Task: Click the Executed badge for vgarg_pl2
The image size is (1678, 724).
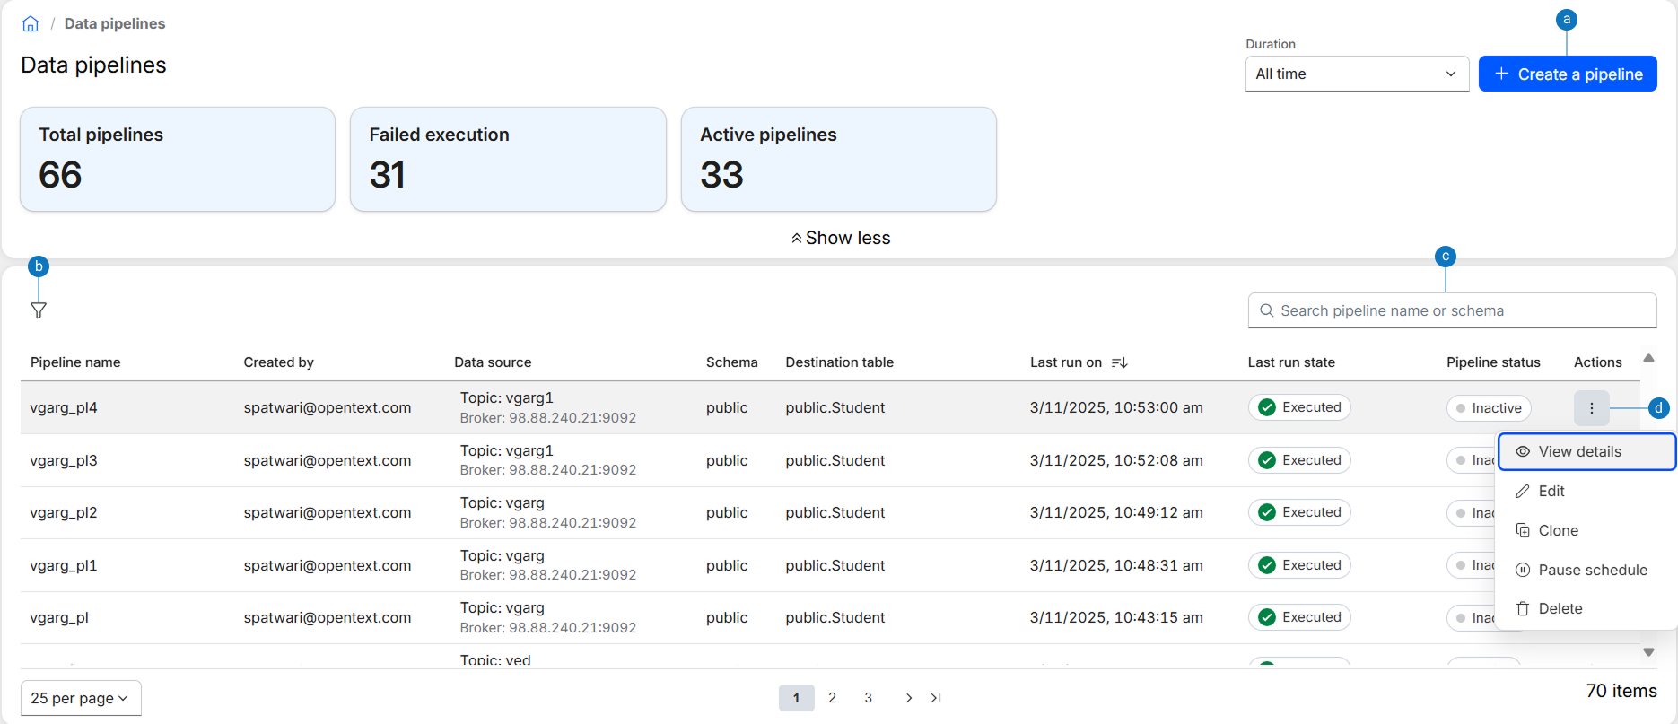Action: tap(1299, 512)
